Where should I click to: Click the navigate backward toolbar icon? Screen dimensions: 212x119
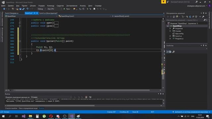tap(4, 9)
